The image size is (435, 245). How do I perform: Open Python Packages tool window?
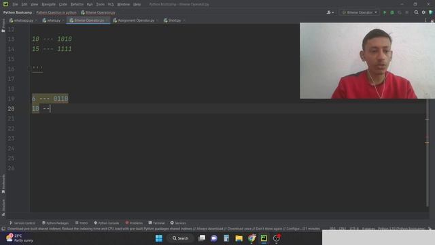[x=55, y=223]
